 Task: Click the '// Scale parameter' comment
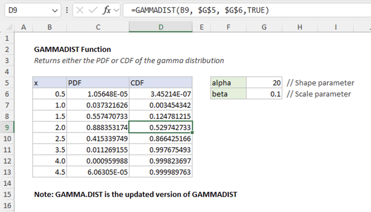319,94
